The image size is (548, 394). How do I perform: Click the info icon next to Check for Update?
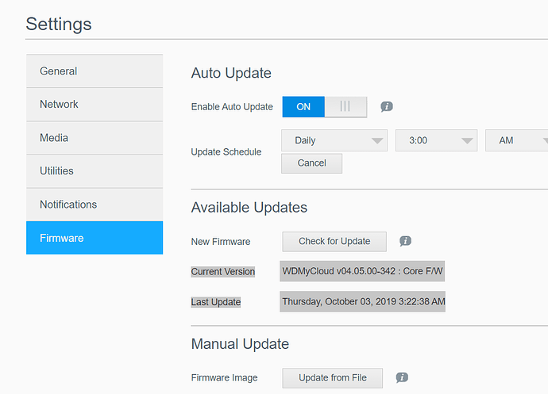click(405, 241)
